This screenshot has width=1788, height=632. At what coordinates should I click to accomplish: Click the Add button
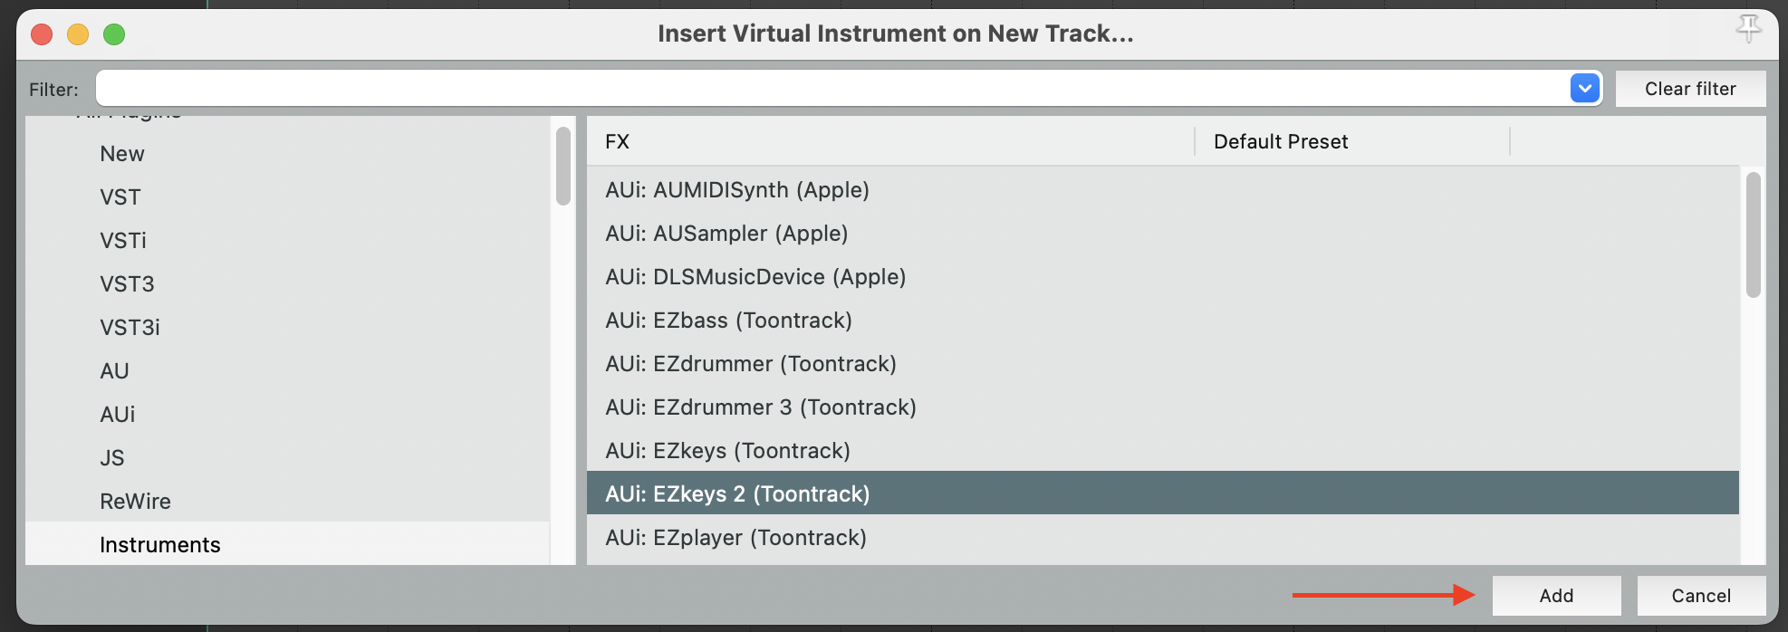(x=1556, y=596)
